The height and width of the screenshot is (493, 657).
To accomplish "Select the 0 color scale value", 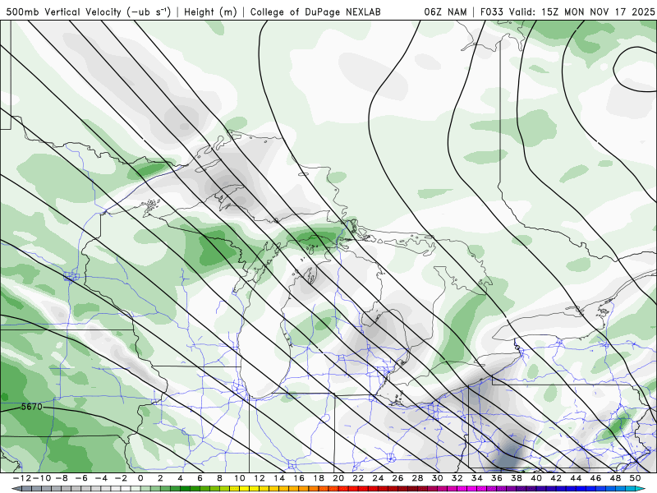I will click(x=140, y=478).
